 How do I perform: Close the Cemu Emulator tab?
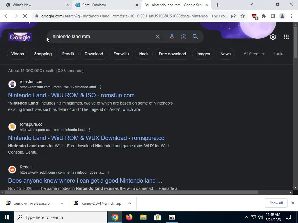(137, 5)
